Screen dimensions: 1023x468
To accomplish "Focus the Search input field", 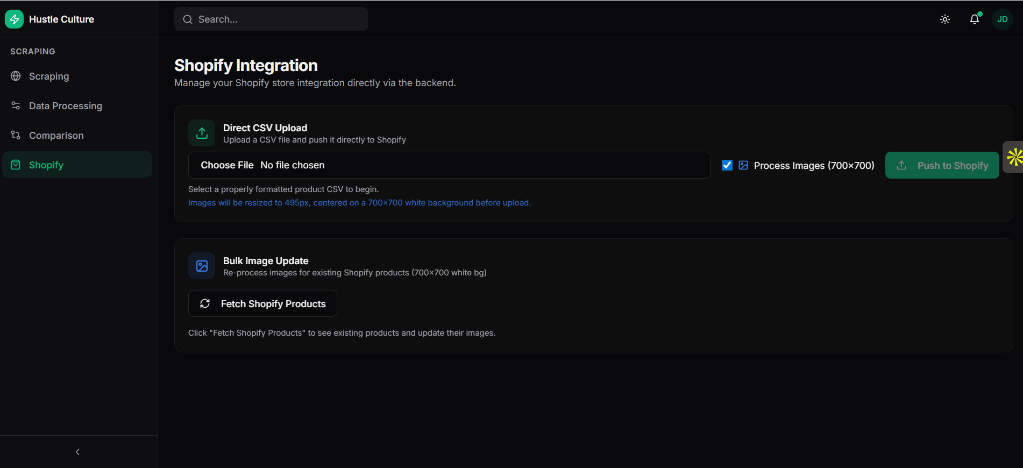I will (x=271, y=19).
